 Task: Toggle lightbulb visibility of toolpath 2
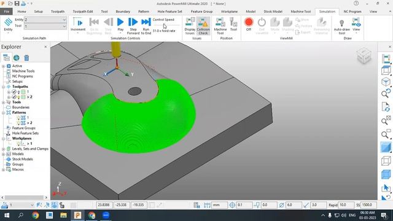click(18, 97)
